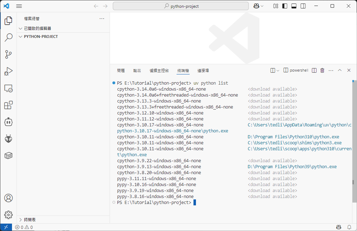This screenshot has height=231, width=357.
Task: Click the Copilot icon in the status bar
Action: (x=338, y=227)
